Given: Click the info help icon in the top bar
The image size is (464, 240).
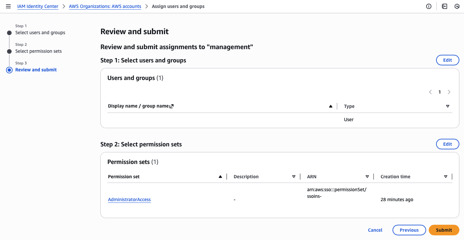Looking at the screenshot, I should click(x=428, y=6).
